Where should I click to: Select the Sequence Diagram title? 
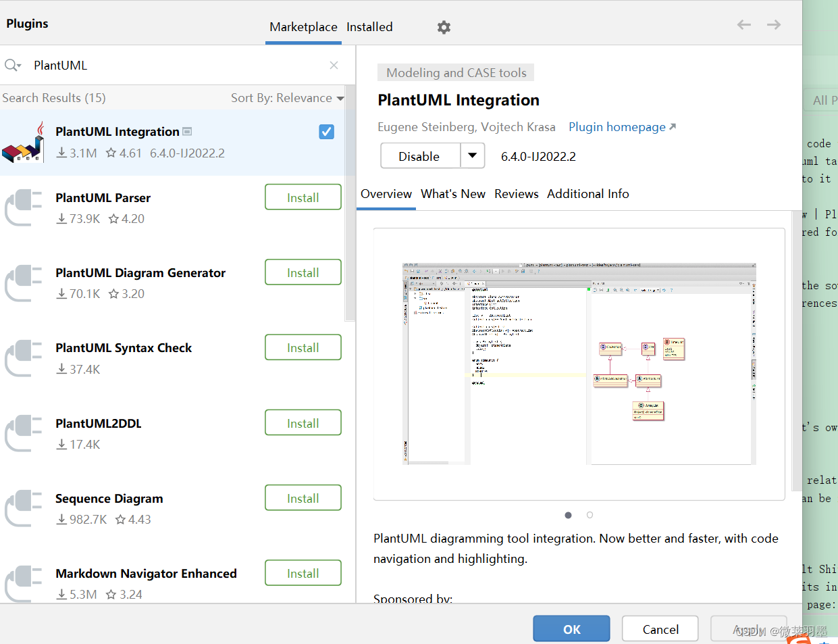tap(109, 499)
